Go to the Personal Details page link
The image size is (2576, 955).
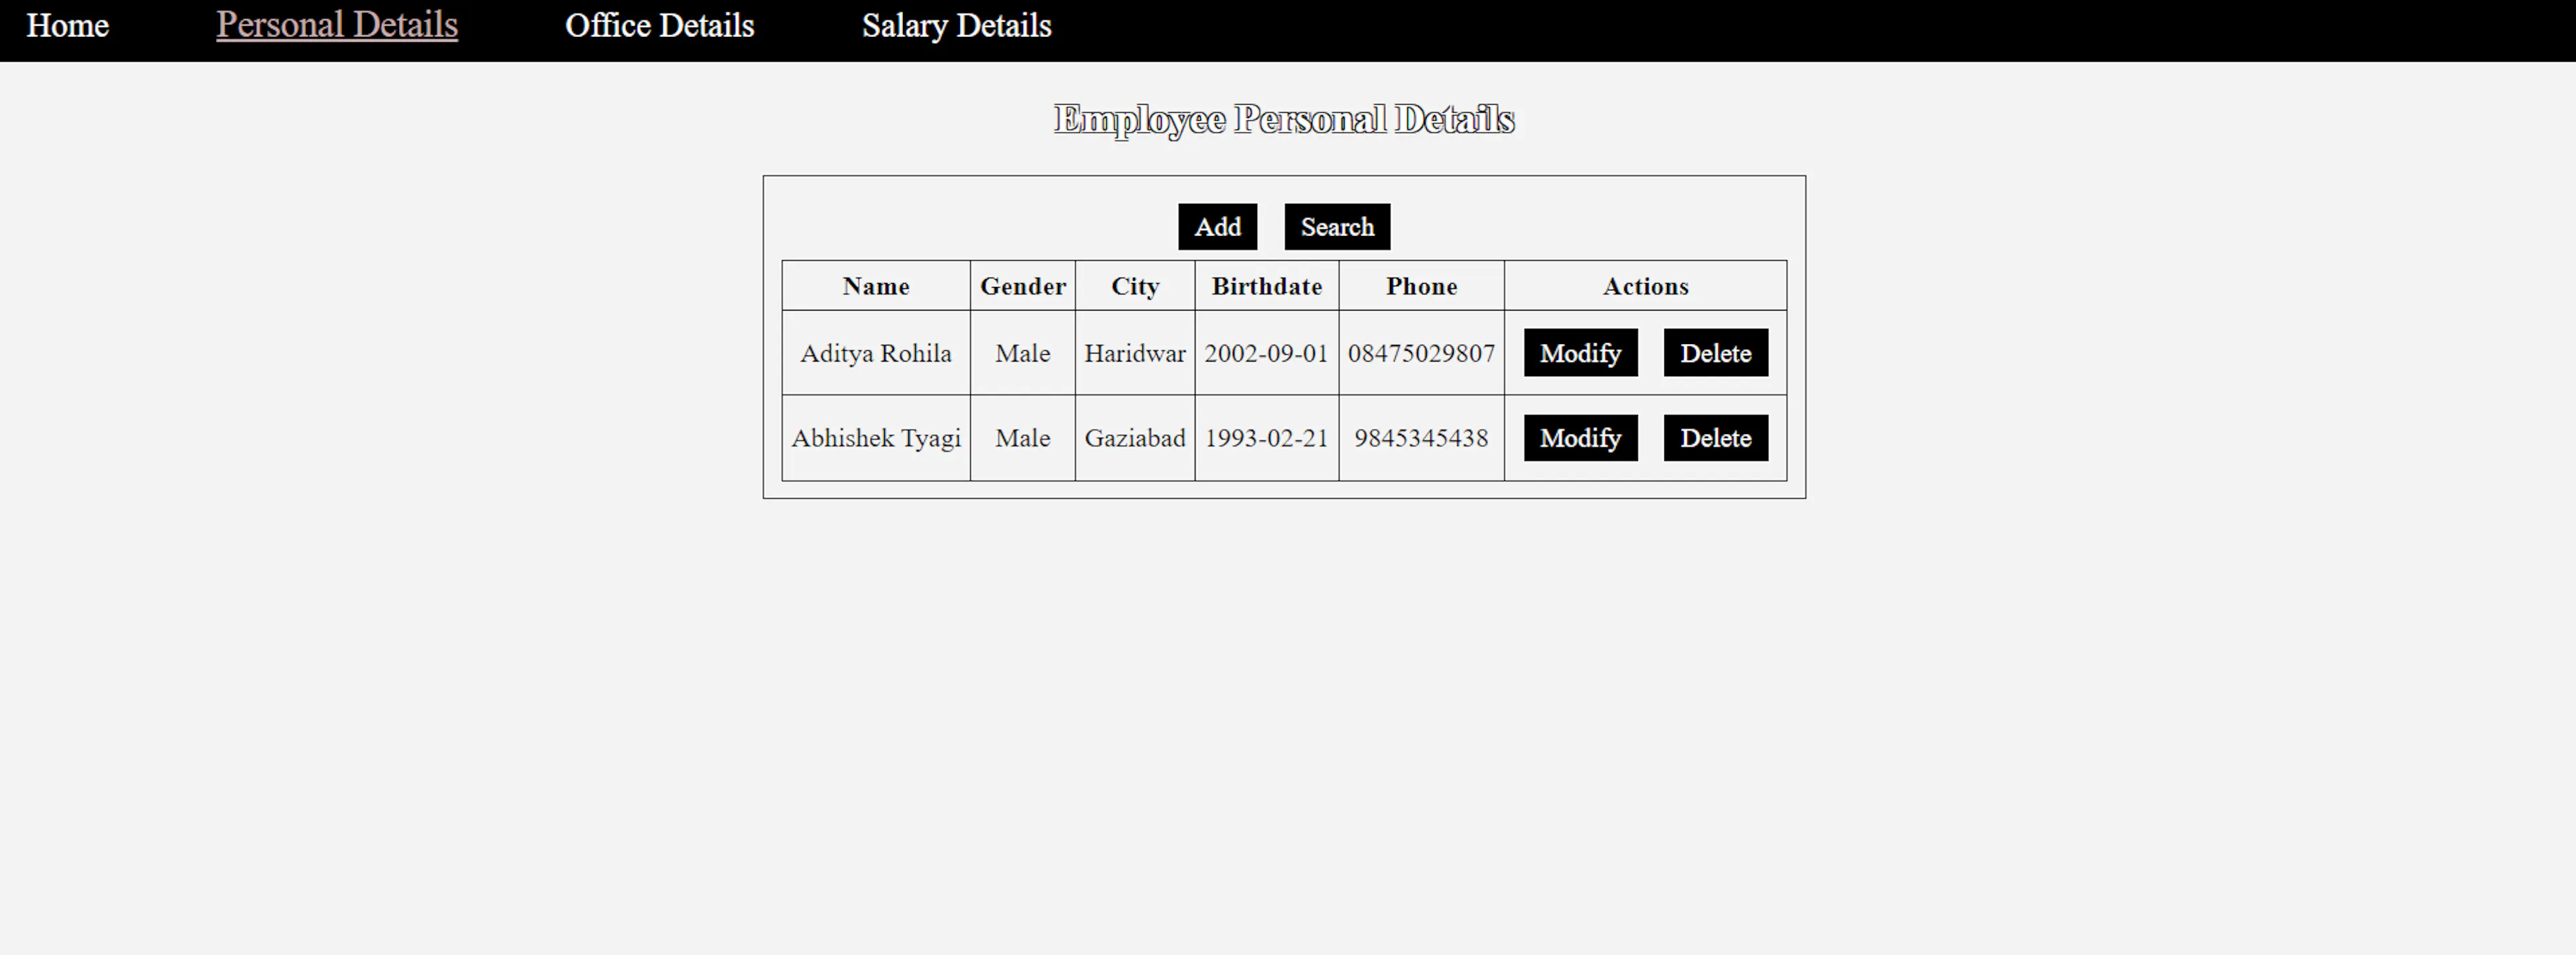337,26
